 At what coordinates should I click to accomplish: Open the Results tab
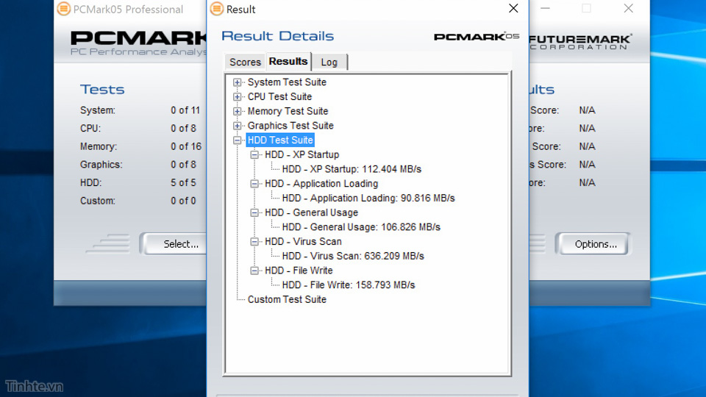pos(288,61)
